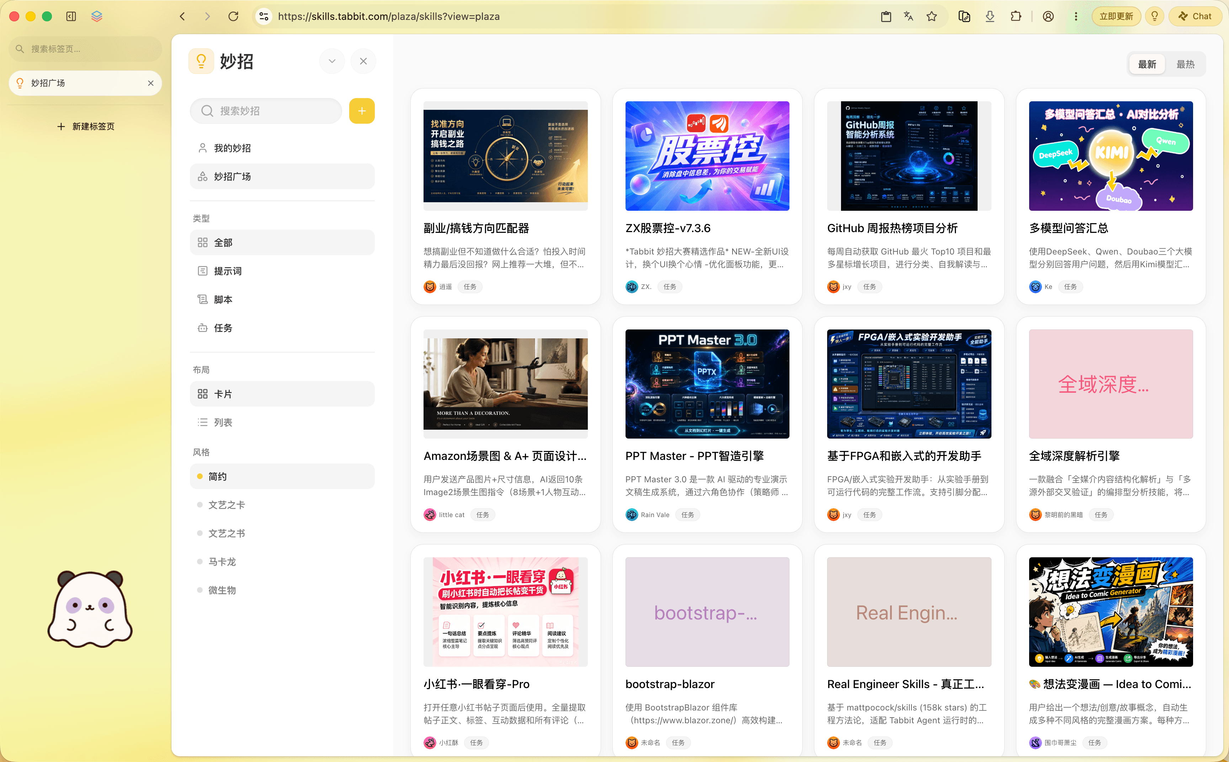
Task: Switch layout to 列表
Action: click(x=282, y=422)
